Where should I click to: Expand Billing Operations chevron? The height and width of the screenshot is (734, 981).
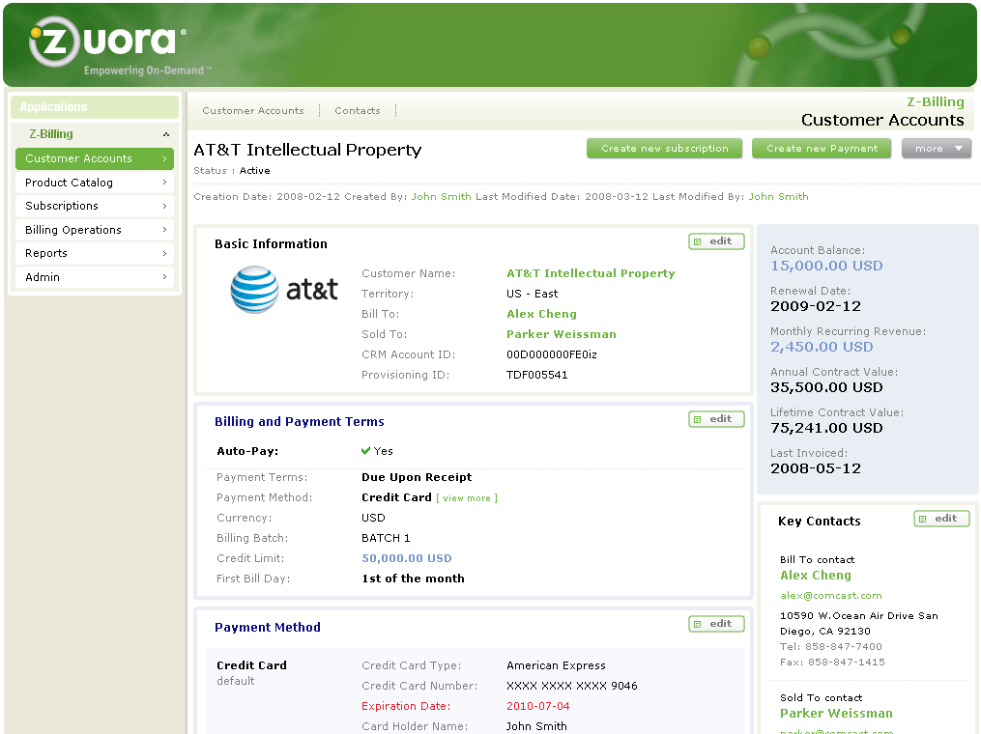pyautogui.click(x=164, y=230)
